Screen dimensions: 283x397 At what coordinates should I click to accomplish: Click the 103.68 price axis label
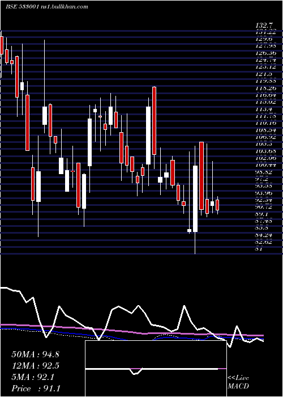[265, 151]
